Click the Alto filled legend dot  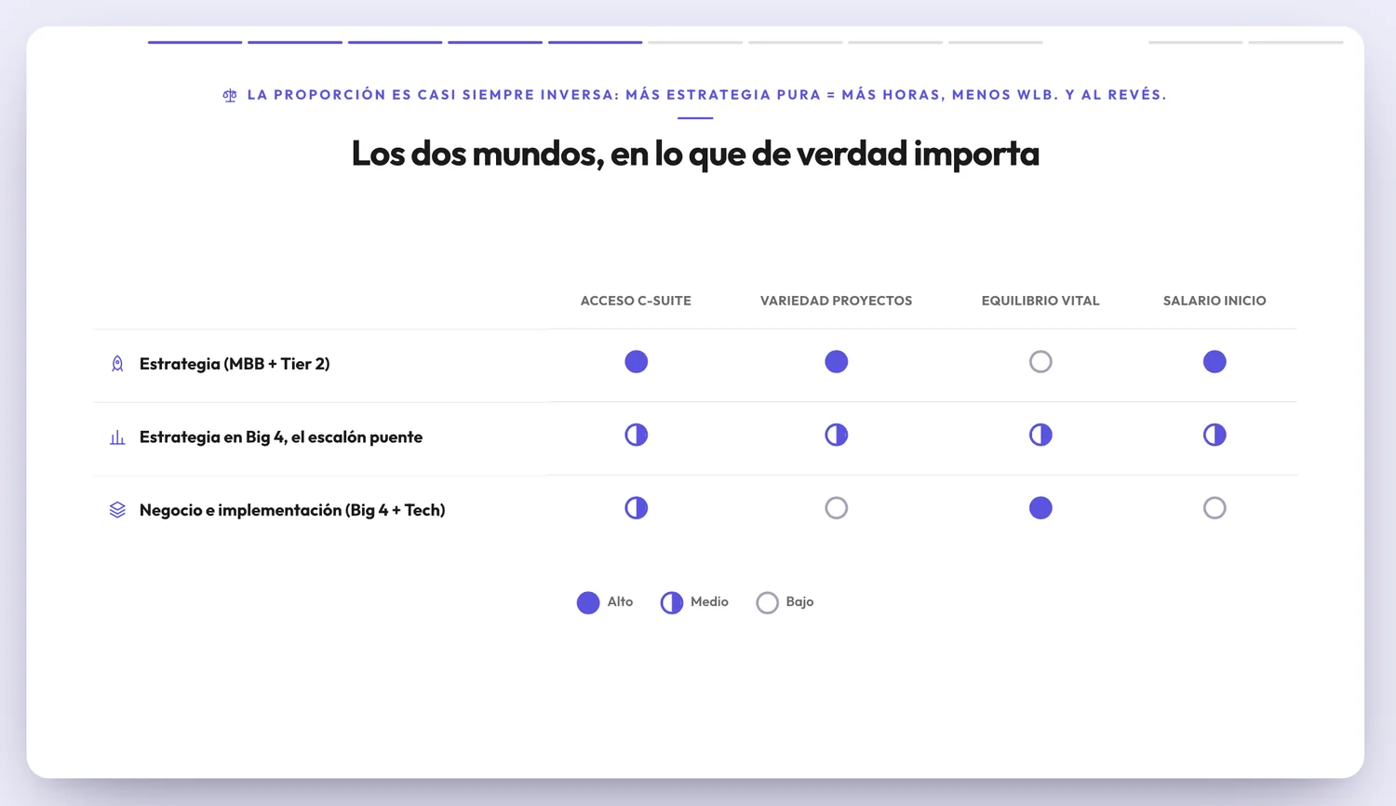pos(588,602)
